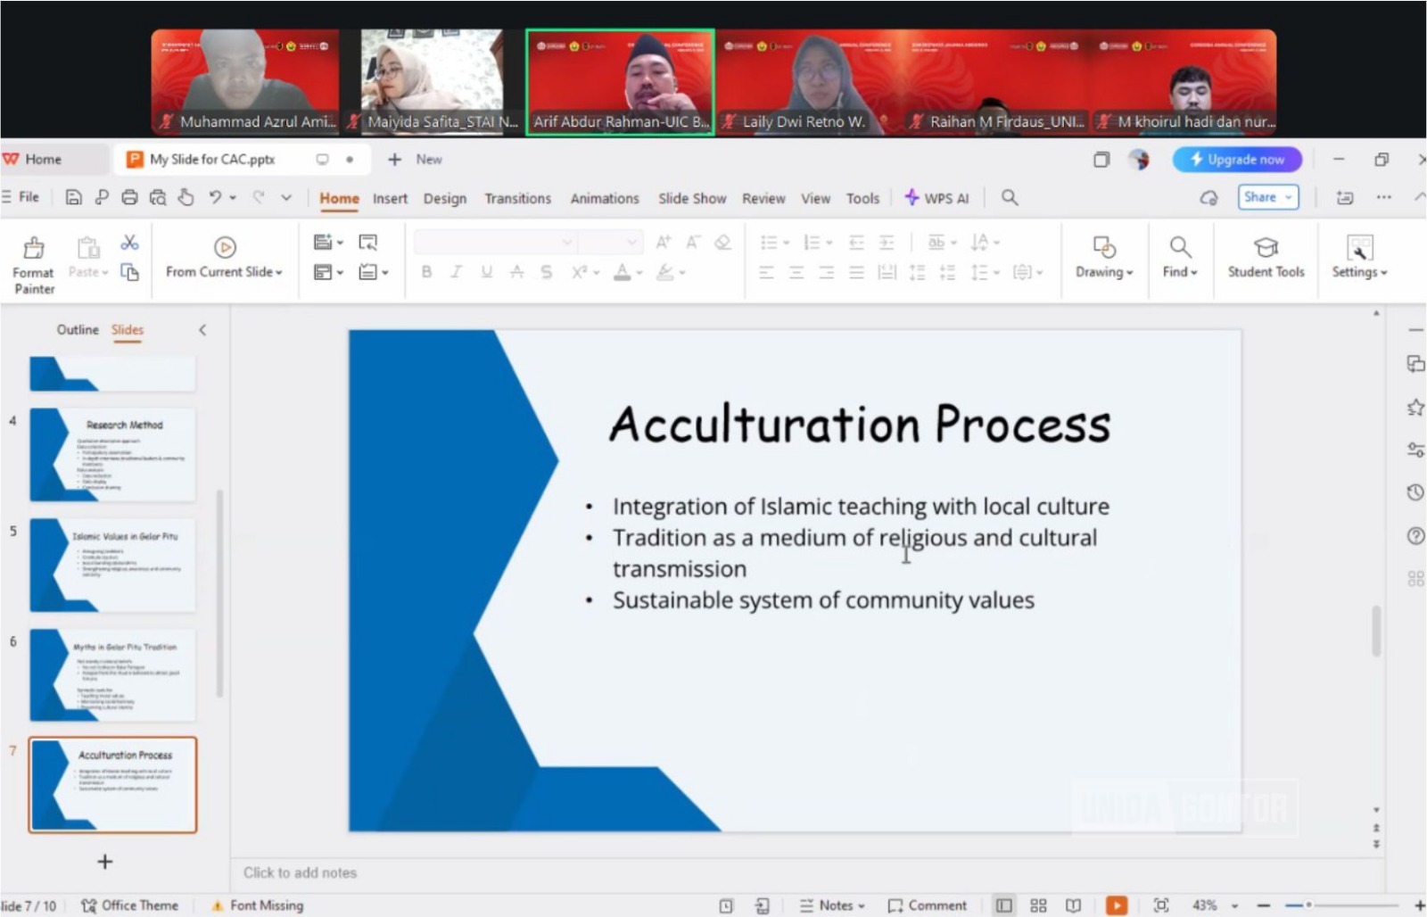Switch to the Outline tab
1427x917 pixels.
click(78, 330)
